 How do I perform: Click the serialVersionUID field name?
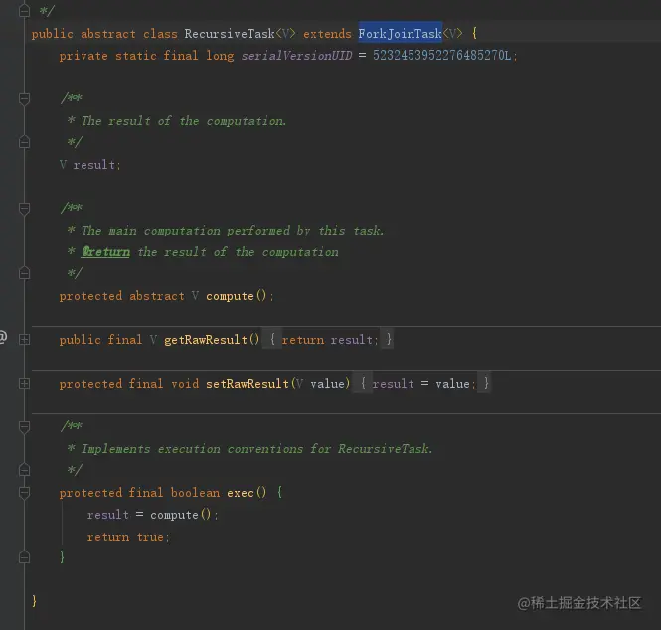(296, 56)
